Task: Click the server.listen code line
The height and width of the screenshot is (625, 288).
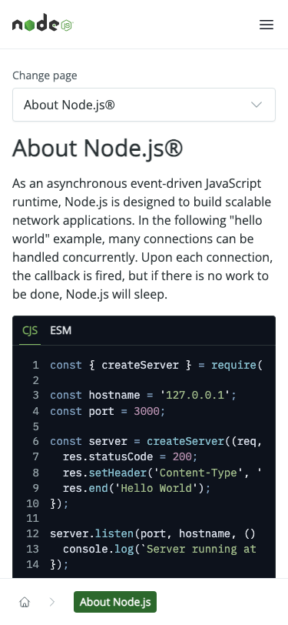Action: 153,533
